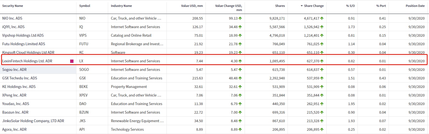
Task: Click the Industry Name column header
Action: (121, 6)
